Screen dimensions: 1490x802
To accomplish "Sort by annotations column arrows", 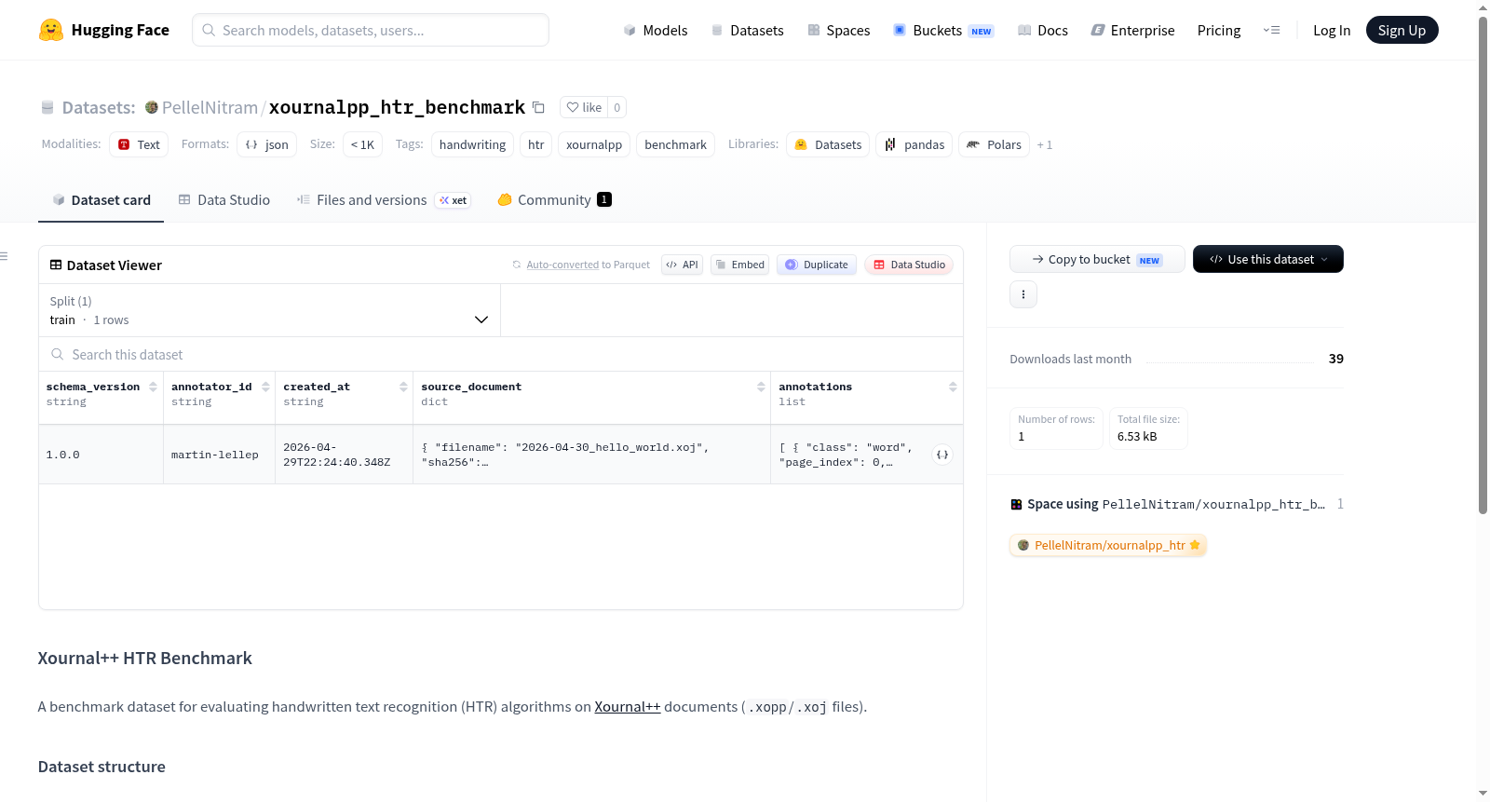I will pos(953,387).
